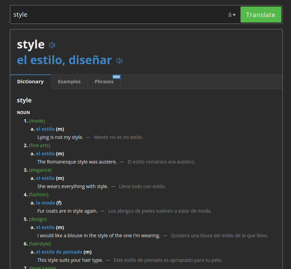Screen dimensions: 291x269
Task: Click the "el estilo de peinado" link
Action: click(59, 252)
